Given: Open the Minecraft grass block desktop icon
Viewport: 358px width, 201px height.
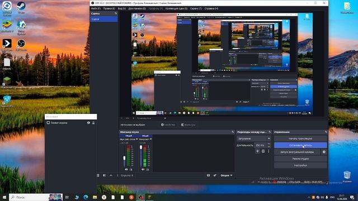Looking at the screenshot, I should (7, 82).
